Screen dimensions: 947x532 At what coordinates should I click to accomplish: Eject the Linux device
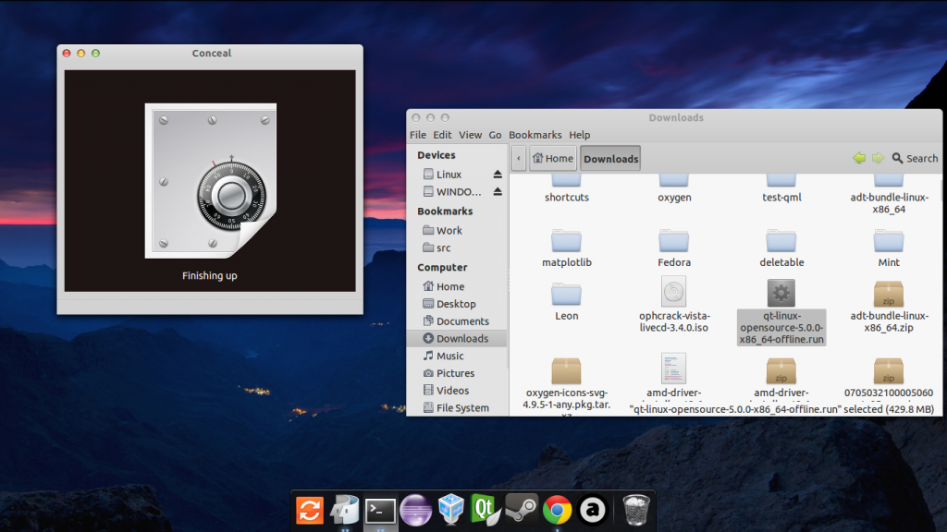[x=497, y=175]
